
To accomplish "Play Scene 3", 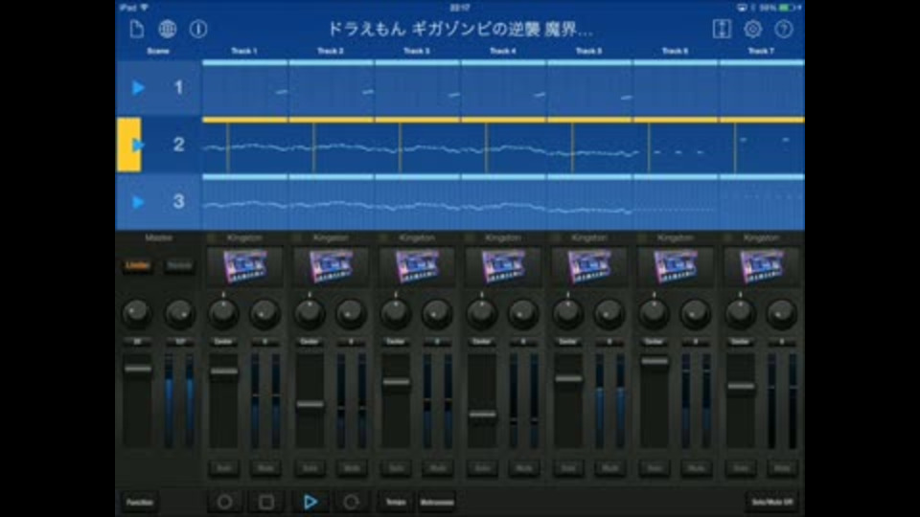I will click(138, 202).
